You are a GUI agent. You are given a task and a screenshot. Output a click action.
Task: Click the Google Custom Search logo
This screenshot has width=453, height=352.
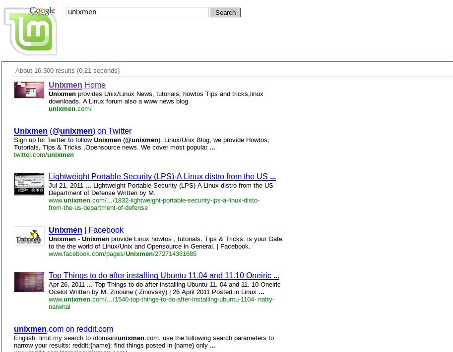point(42,10)
